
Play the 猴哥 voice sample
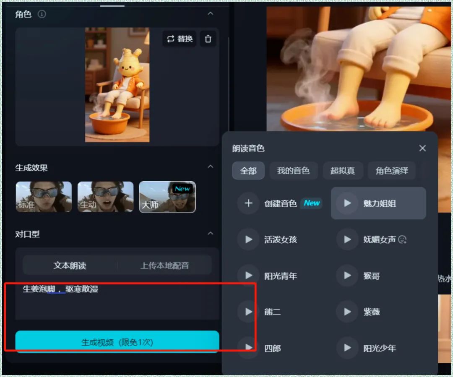point(347,276)
